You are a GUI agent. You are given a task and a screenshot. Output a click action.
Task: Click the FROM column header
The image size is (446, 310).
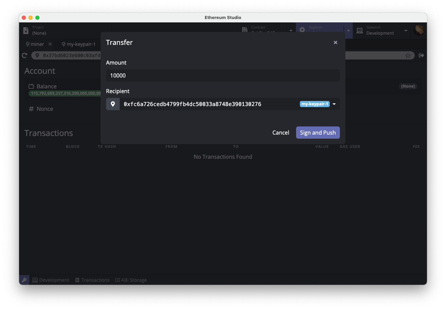[171, 147]
